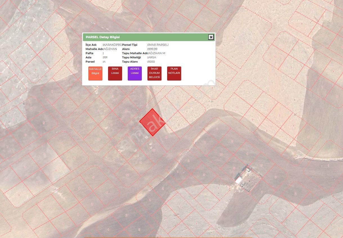Click the Tapu Niteliği value ARSA
This screenshot has height=238, width=343.
point(152,58)
